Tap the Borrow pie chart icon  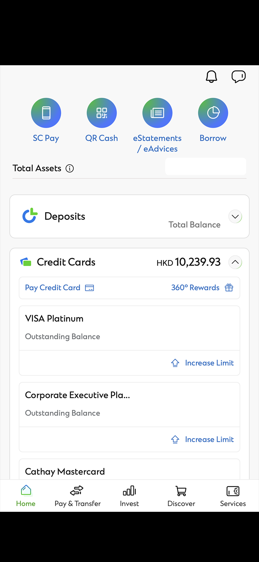coord(213,113)
